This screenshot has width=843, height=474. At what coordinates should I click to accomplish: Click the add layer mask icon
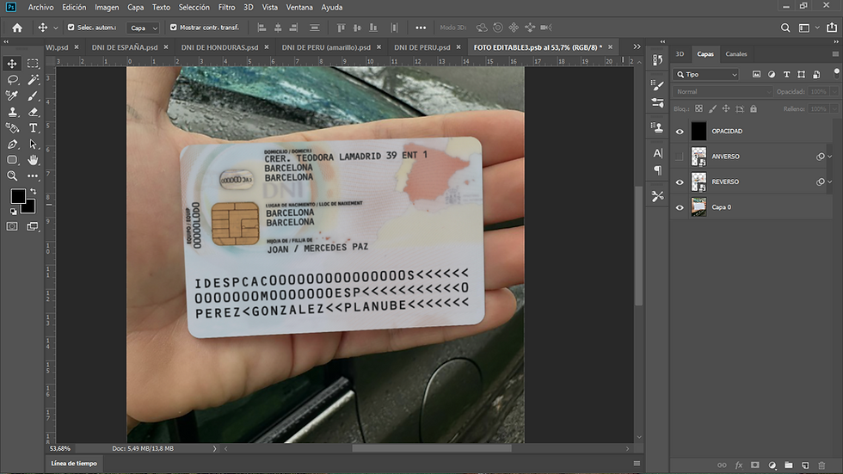tap(755, 465)
